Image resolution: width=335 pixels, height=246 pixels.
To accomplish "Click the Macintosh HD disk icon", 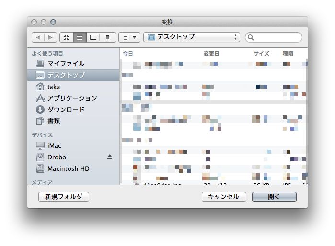I will point(40,168).
